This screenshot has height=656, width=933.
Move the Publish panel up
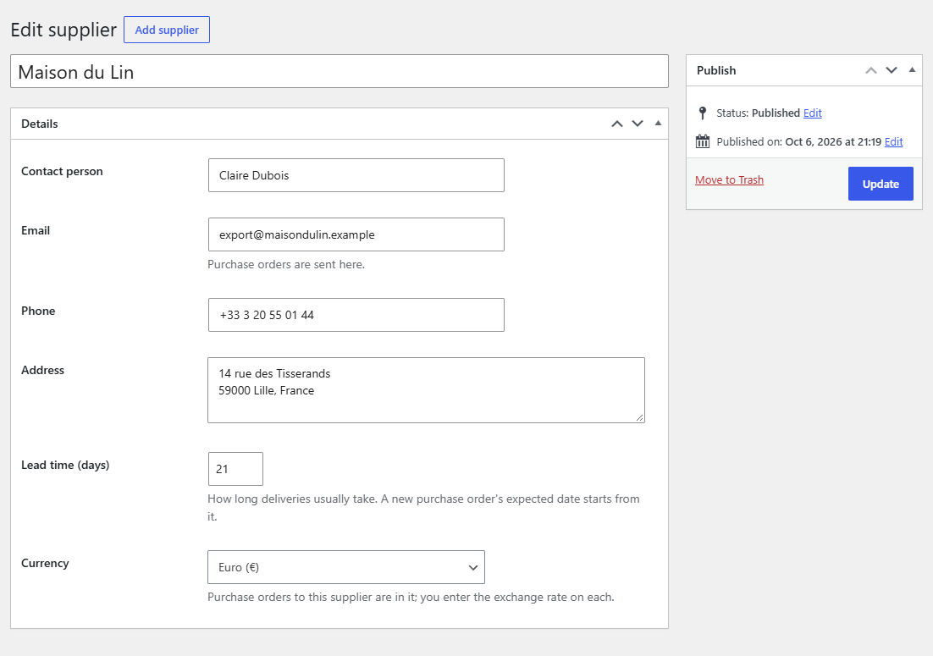click(871, 70)
